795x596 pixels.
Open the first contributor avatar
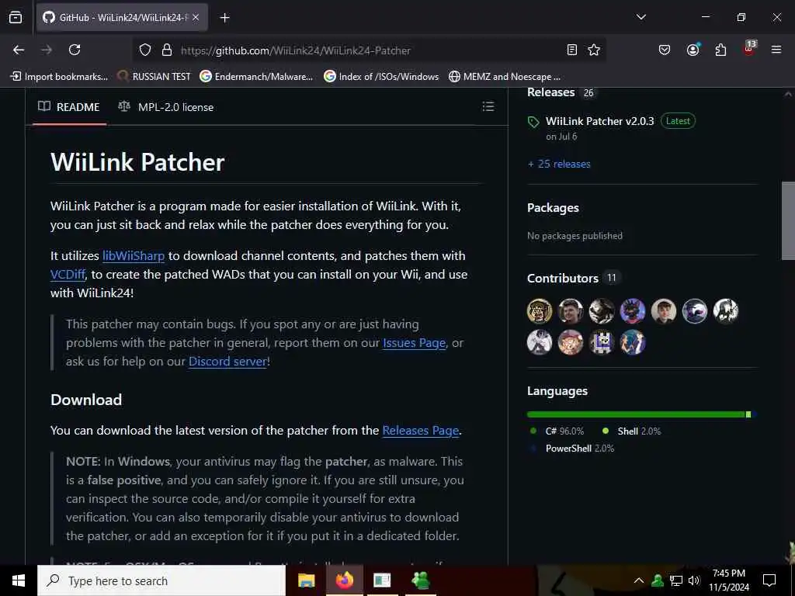point(540,311)
